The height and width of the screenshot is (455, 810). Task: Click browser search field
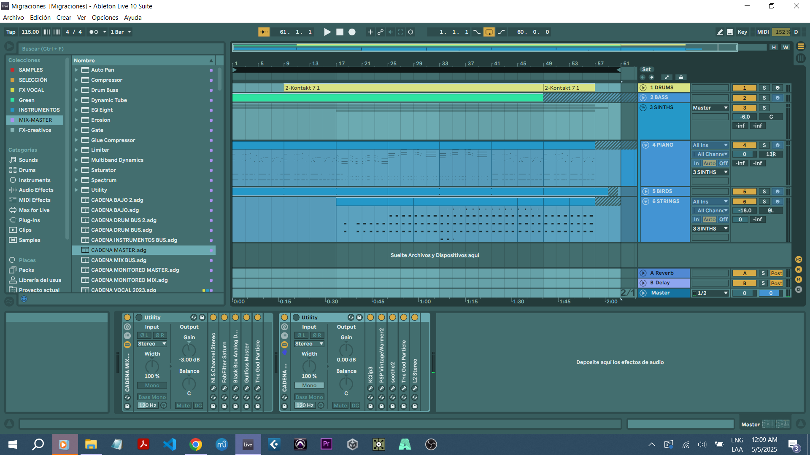click(120, 49)
